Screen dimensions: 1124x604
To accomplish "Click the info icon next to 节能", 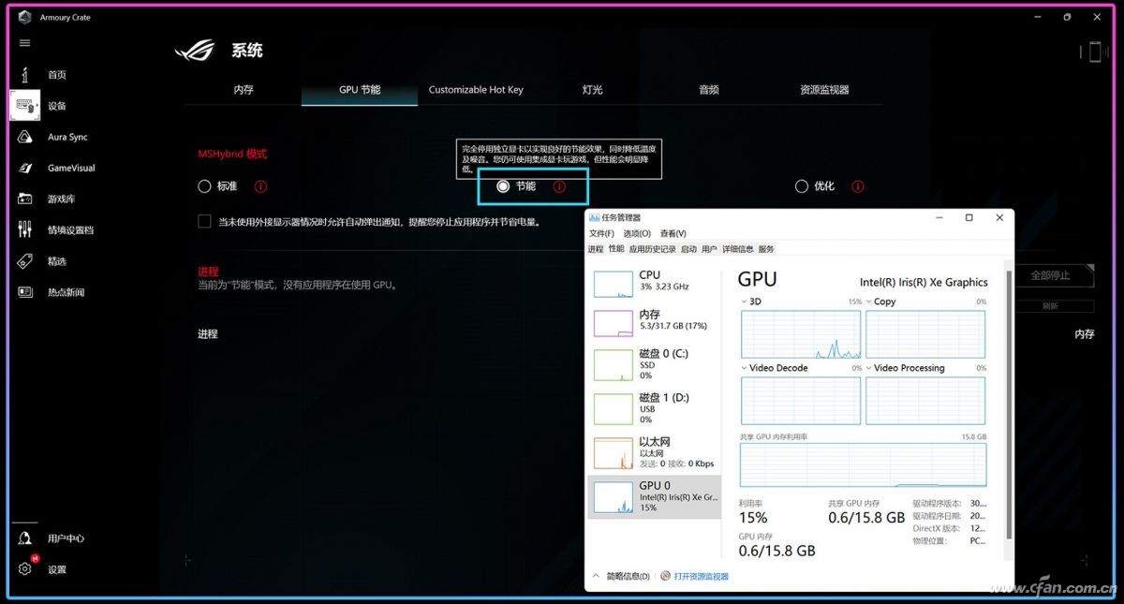I will click(559, 186).
